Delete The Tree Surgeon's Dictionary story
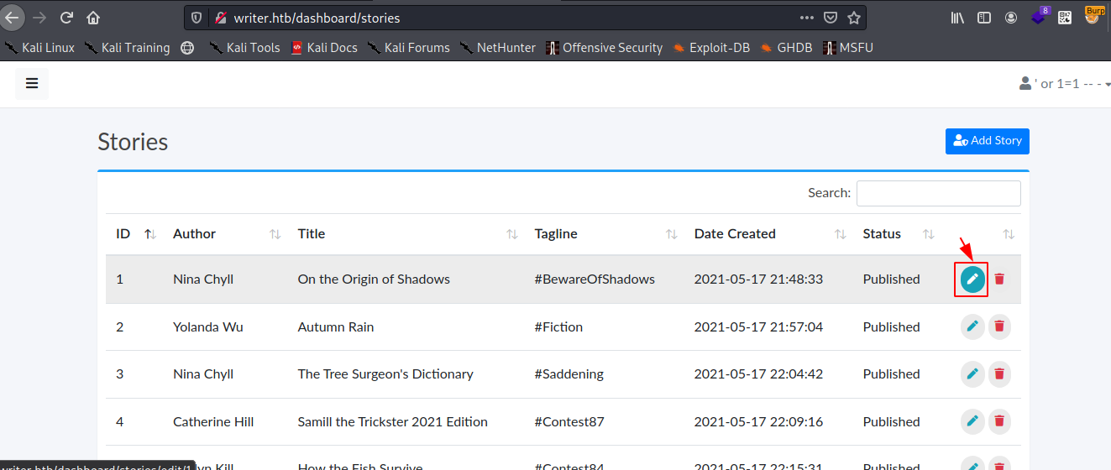This screenshot has width=1111, height=470. coord(999,373)
